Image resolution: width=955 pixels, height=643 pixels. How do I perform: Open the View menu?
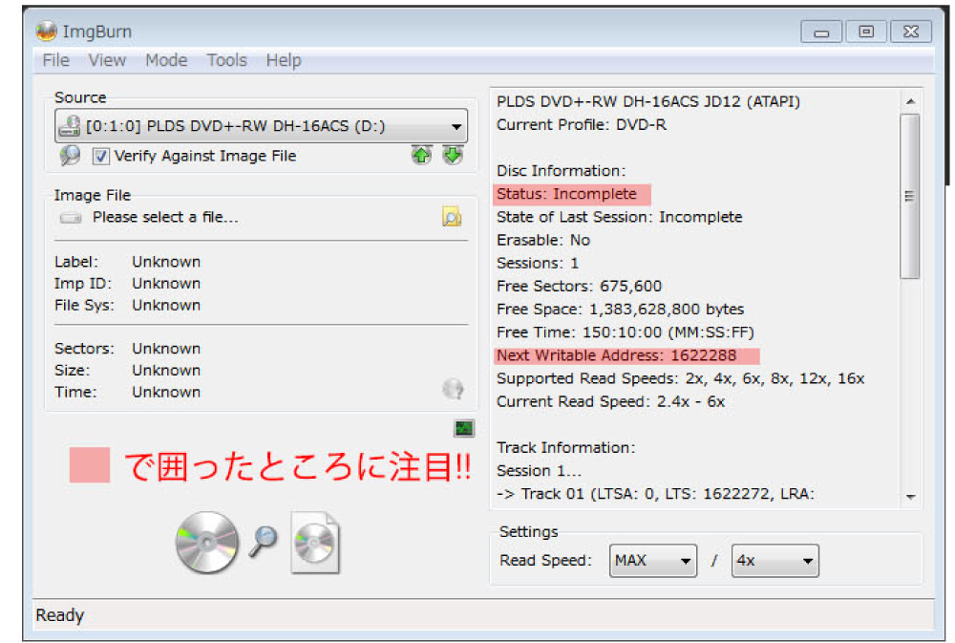[x=107, y=60]
